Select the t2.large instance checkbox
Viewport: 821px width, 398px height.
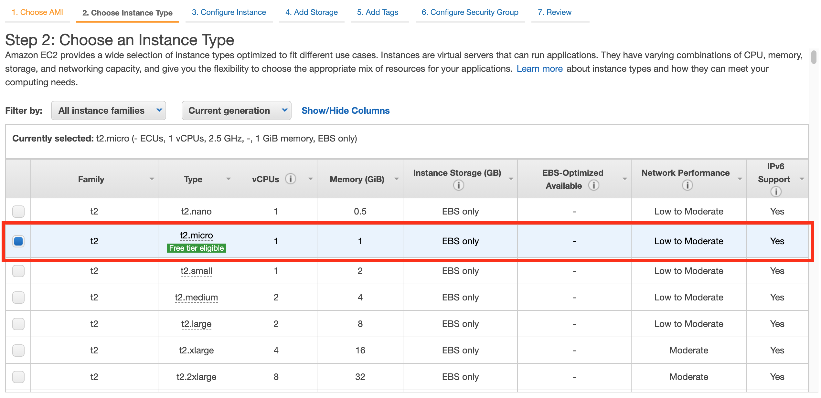18,324
